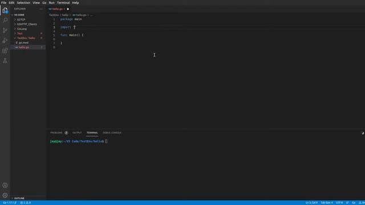
Task: Click the Go 1.17.1 version status item
Action: (9, 203)
